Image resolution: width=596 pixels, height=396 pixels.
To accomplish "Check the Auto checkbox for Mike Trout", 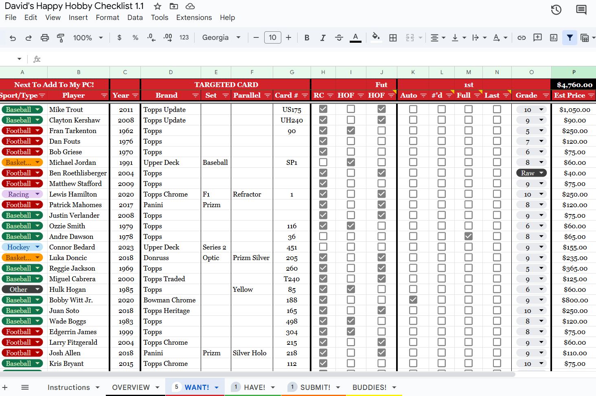I will [x=413, y=109].
